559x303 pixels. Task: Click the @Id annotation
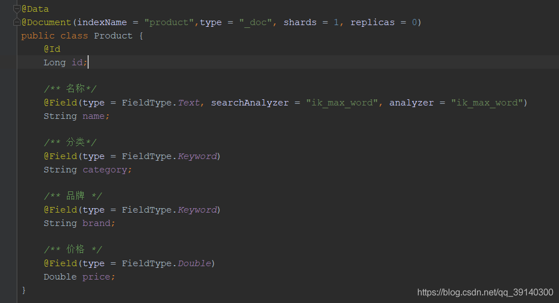52,49
